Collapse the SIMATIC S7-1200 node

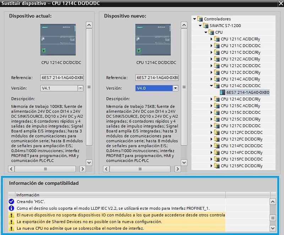coord(200,26)
